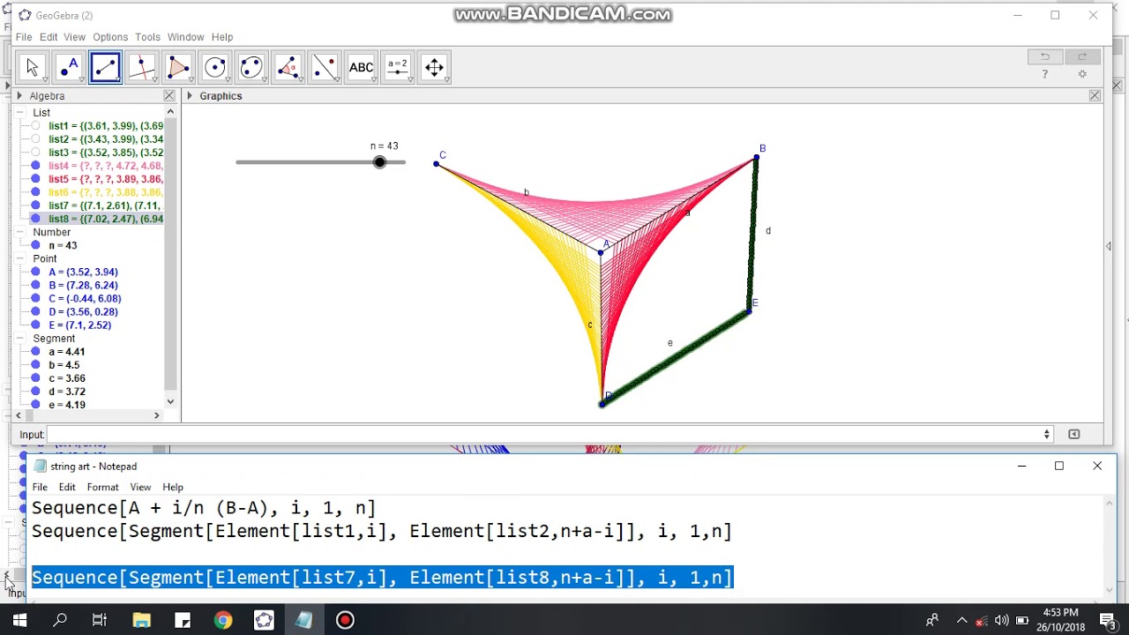Open the GeoGebra Tools menu
1129x635 pixels.
click(147, 37)
